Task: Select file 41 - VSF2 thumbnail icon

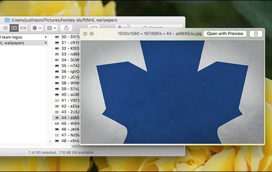Action: (57, 100)
